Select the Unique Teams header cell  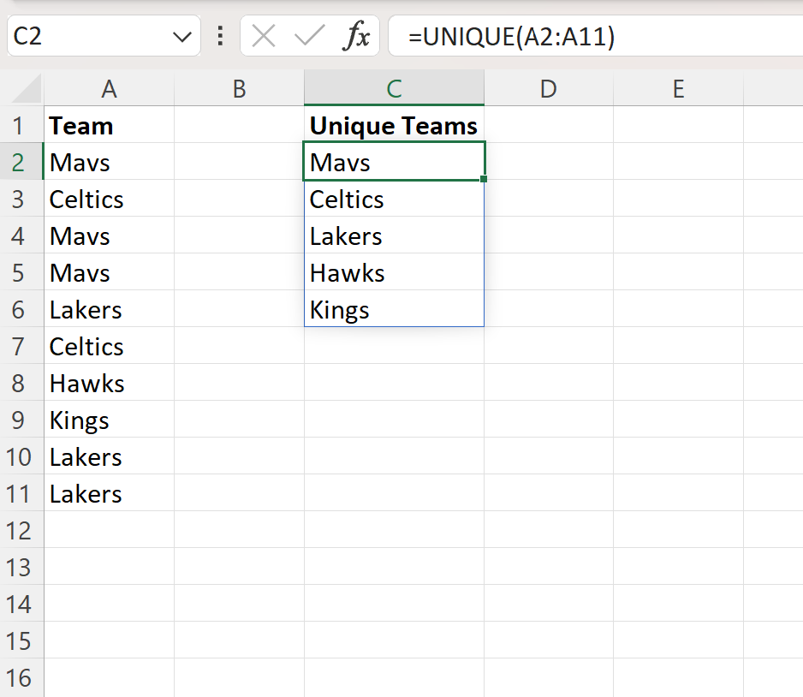(x=394, y=126)
